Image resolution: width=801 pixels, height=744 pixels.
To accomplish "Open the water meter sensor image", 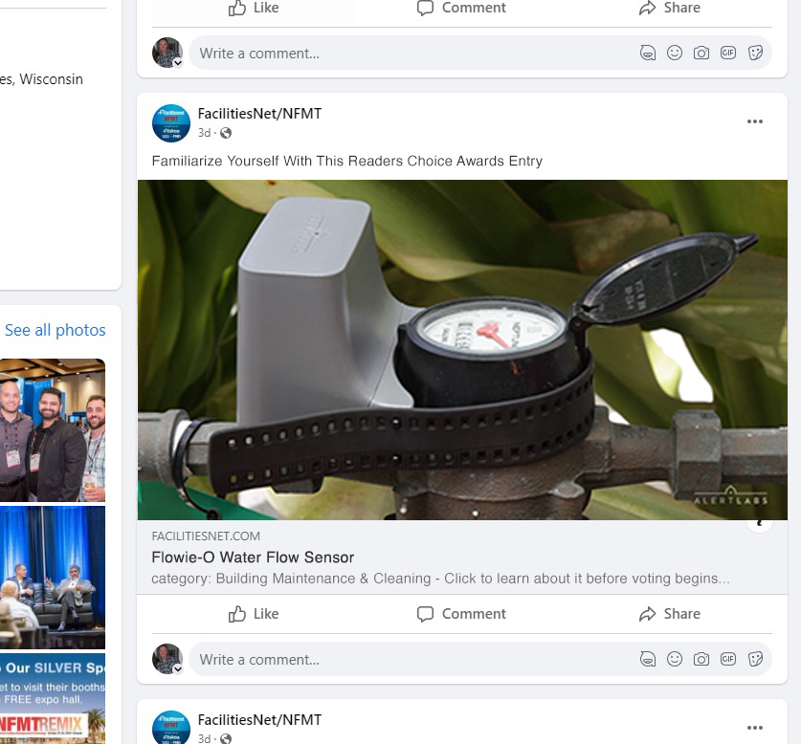I will click(462, 350).
